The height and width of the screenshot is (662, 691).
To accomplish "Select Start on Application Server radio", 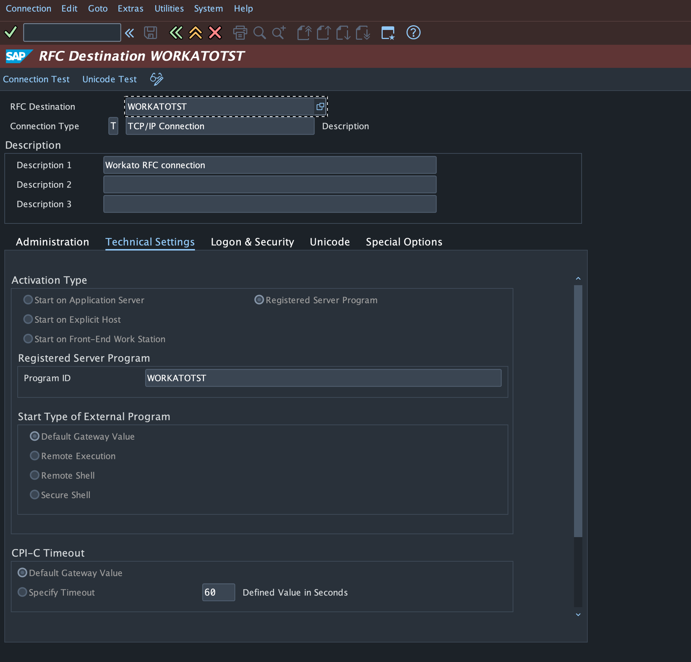I will (28, 300).
